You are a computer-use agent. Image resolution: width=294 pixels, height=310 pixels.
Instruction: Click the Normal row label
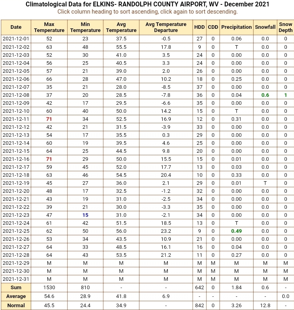point(16,306)
